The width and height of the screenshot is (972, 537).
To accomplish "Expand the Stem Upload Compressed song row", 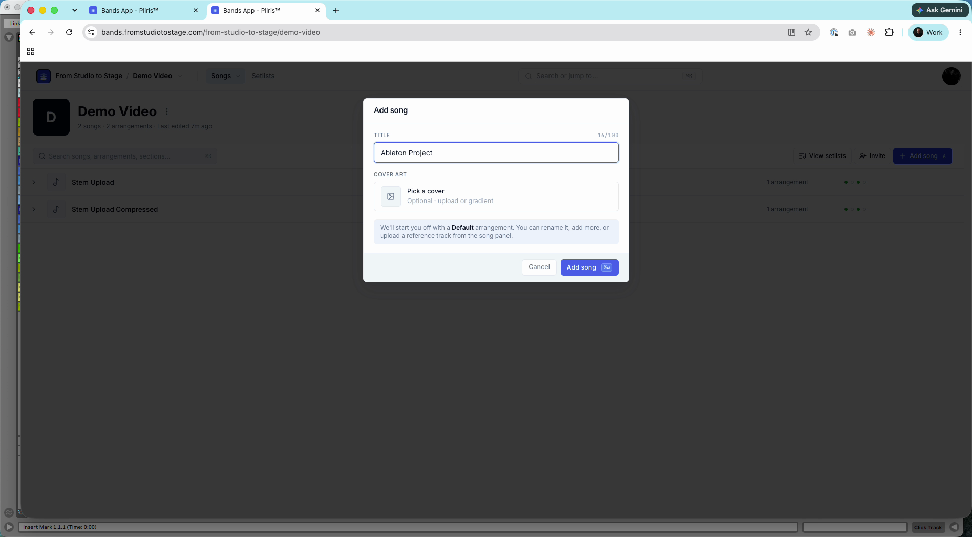I will 34,209.
